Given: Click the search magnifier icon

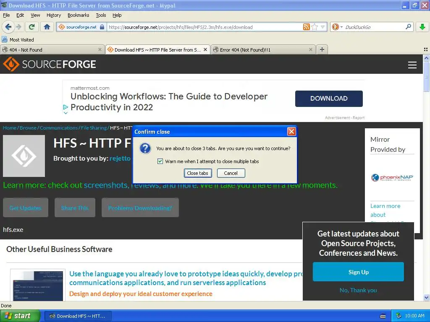Looking at the screenshot, I should point(408,26).
